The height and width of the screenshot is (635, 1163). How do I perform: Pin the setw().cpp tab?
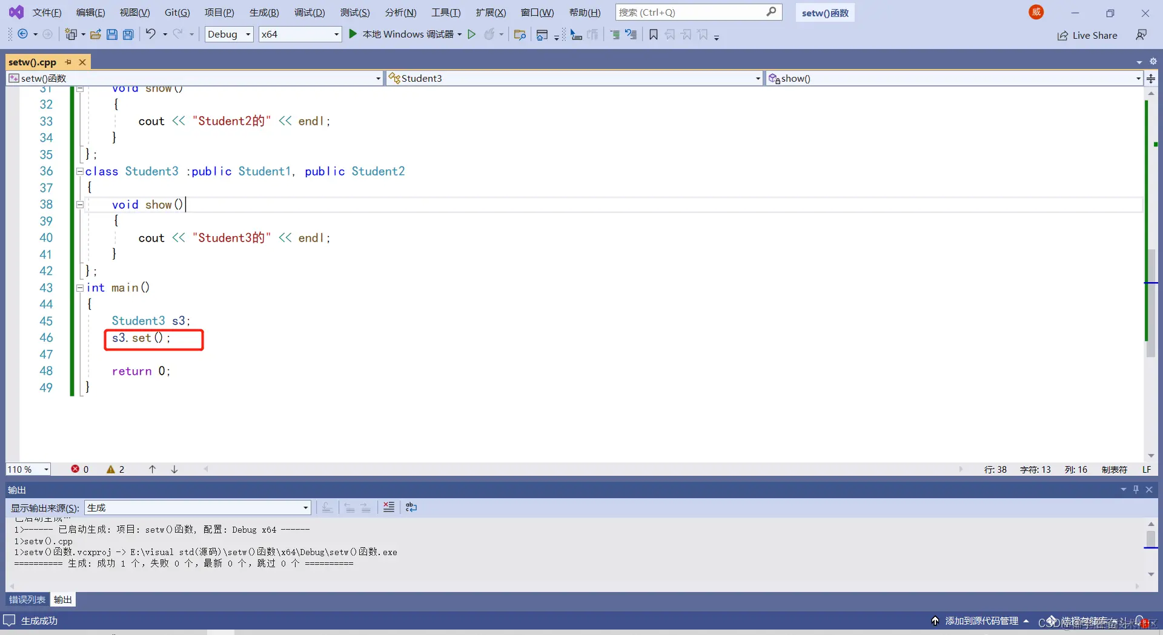point(68,62)
